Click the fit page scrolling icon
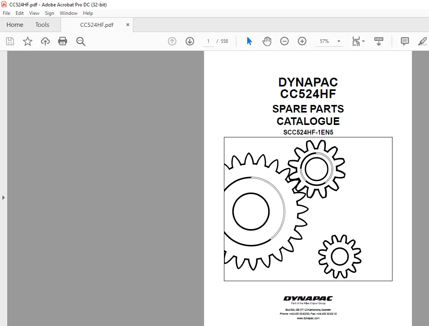The height and width of the screenshot is (326, 429). 356,41
